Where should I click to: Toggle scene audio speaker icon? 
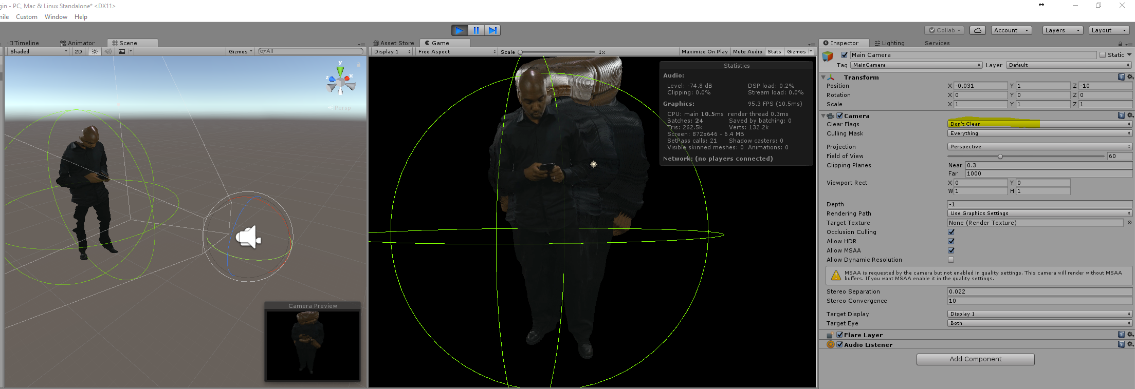[x=108, y=51]
